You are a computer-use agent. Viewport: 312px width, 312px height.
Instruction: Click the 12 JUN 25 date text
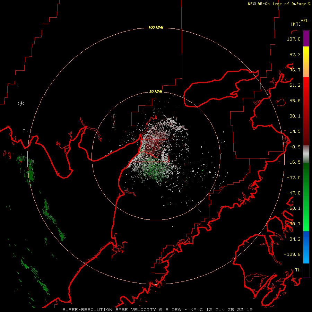[221, 310]
